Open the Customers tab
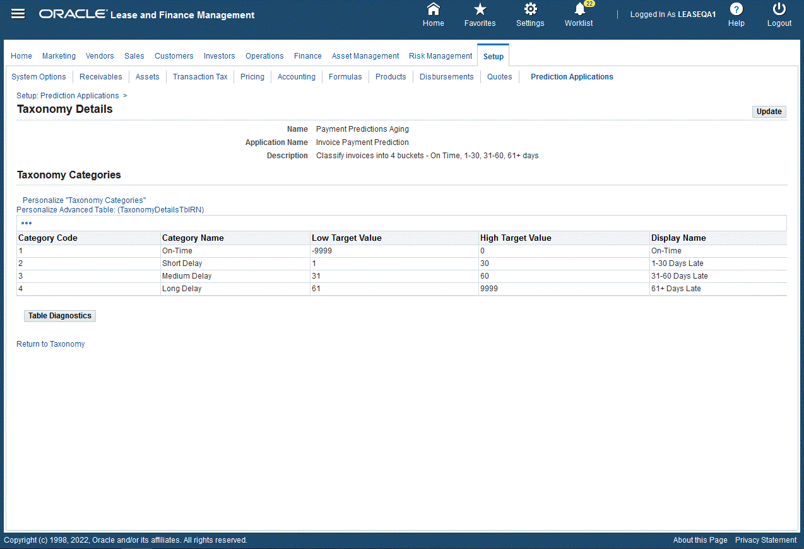The height and width of the screenshot is (549, 804). click(174, 56)
